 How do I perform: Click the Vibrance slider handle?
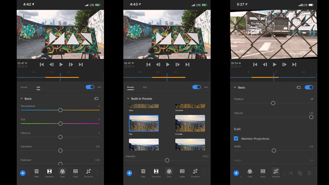[x=61, y=137]
